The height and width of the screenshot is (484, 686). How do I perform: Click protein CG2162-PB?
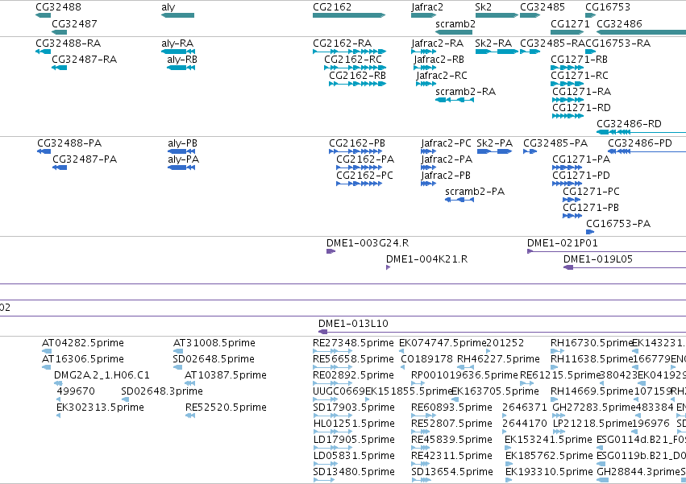point(355,151)
